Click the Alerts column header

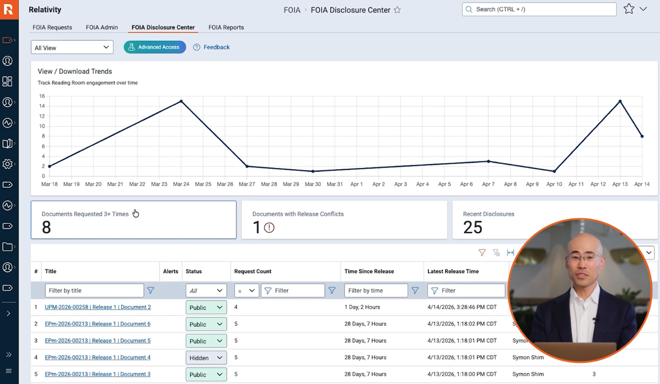pyautogui.click(x=170, y=271)
